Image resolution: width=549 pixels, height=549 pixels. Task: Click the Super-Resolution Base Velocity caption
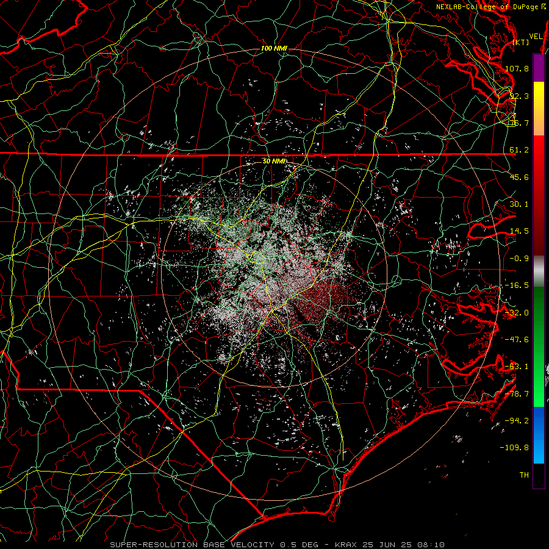click(277, 545)
